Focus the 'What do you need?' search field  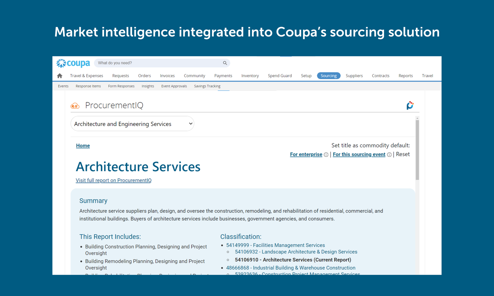point(162,63)
